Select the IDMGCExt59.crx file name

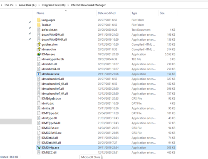(x=52, y=133)
